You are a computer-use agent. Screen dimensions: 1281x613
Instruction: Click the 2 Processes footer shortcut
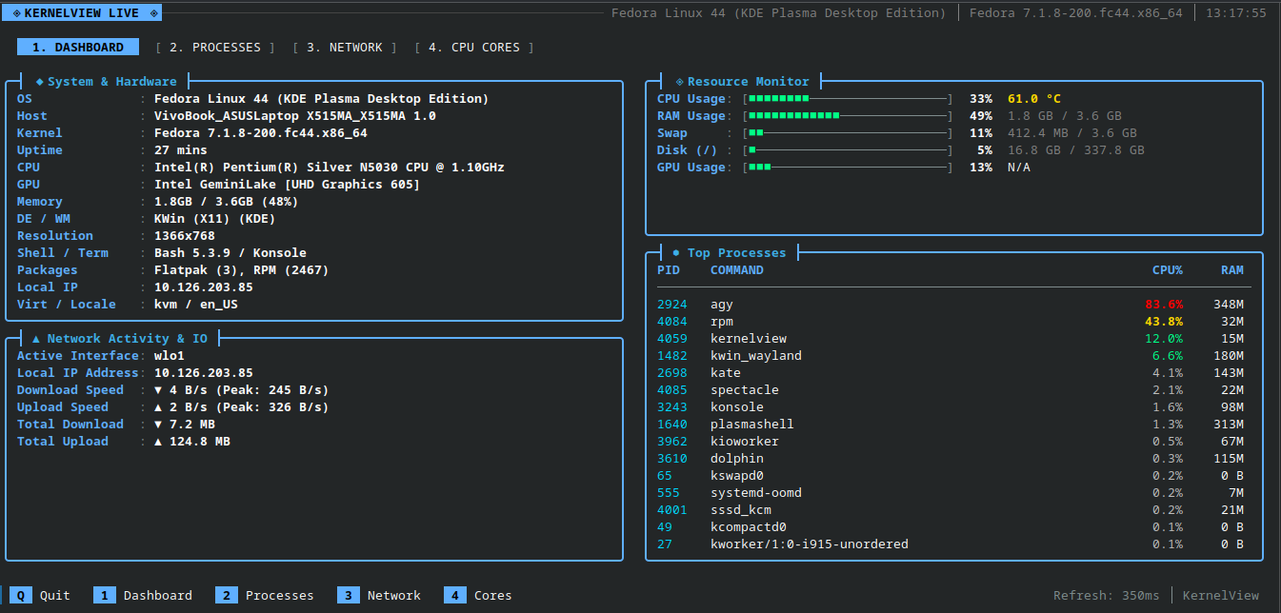point(265,595)
